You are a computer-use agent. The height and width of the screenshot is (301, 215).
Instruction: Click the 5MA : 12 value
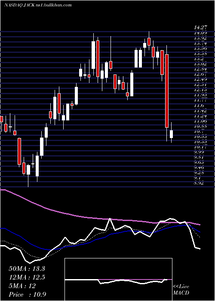[22, 286]
